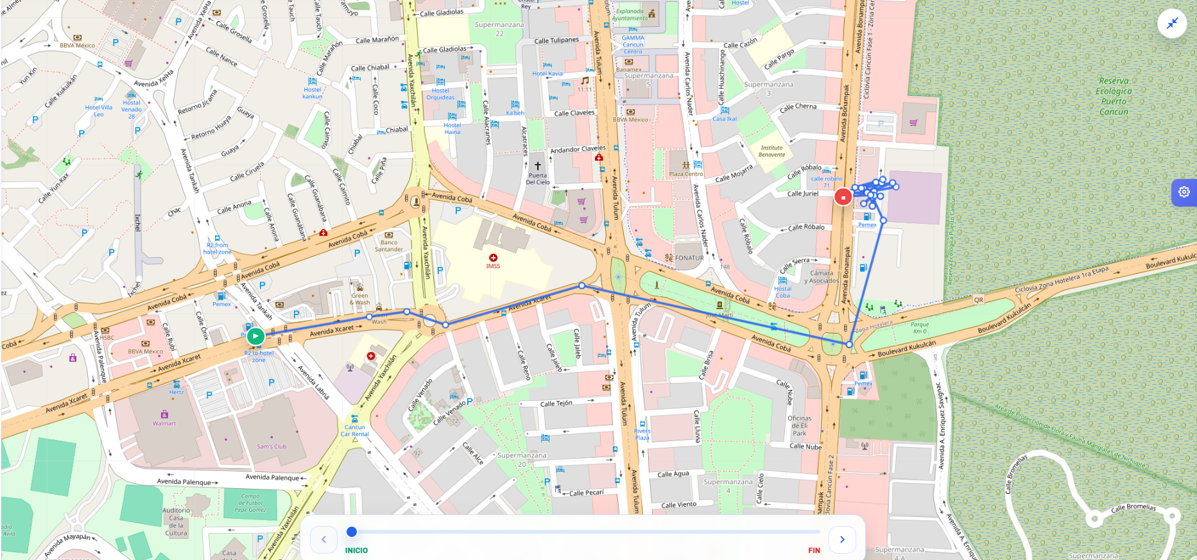1197x560 pixels.
Task: Click the Hertz car rental icon
Action: [x=177, y=384]
